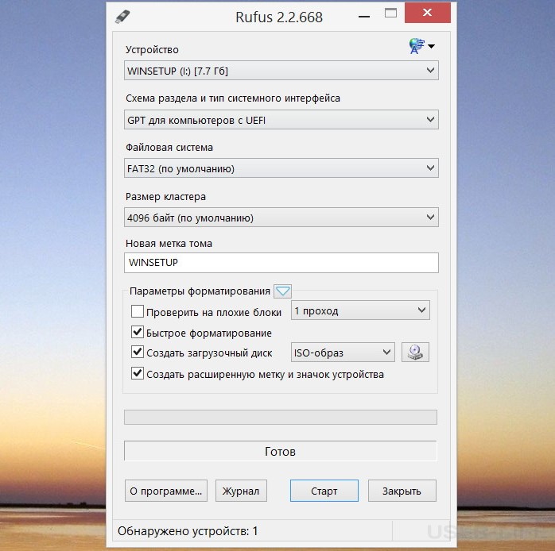This screenshot has height=551, width=555.
Task: Open the 4096 байт cluster size dropdown
Action: point(281,218)
